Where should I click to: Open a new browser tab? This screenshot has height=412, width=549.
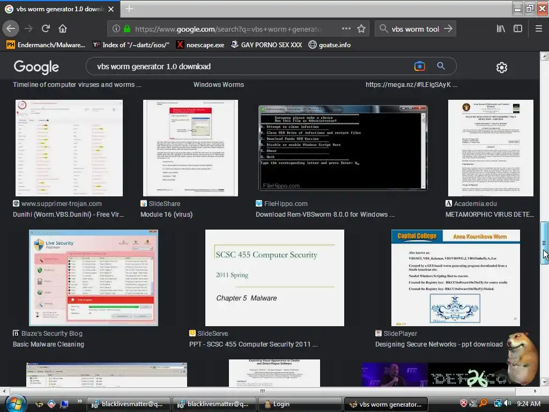(x=129, y=9)
